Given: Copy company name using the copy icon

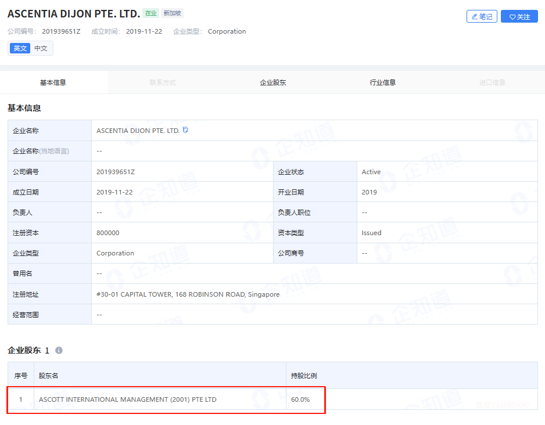Looking at the screenshot, I should (185, 130).
